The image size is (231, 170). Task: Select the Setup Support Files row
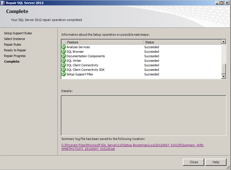[141, 74]
